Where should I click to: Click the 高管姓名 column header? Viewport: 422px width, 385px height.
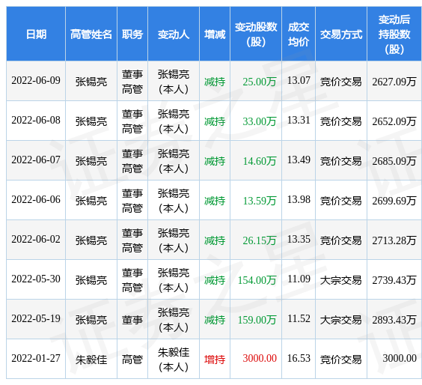click(x=91, y=34)
